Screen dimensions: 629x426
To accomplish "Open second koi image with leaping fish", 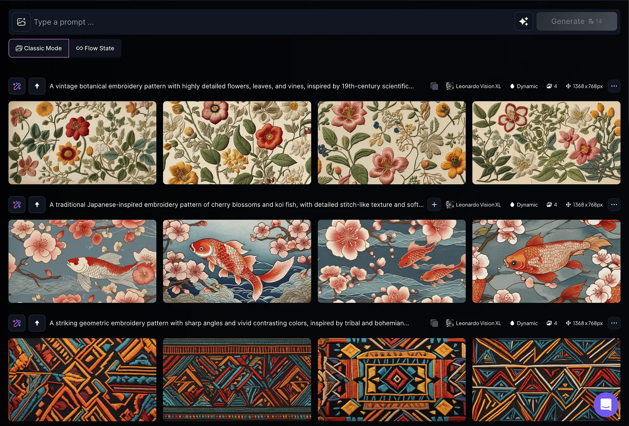I will point(237,261).
